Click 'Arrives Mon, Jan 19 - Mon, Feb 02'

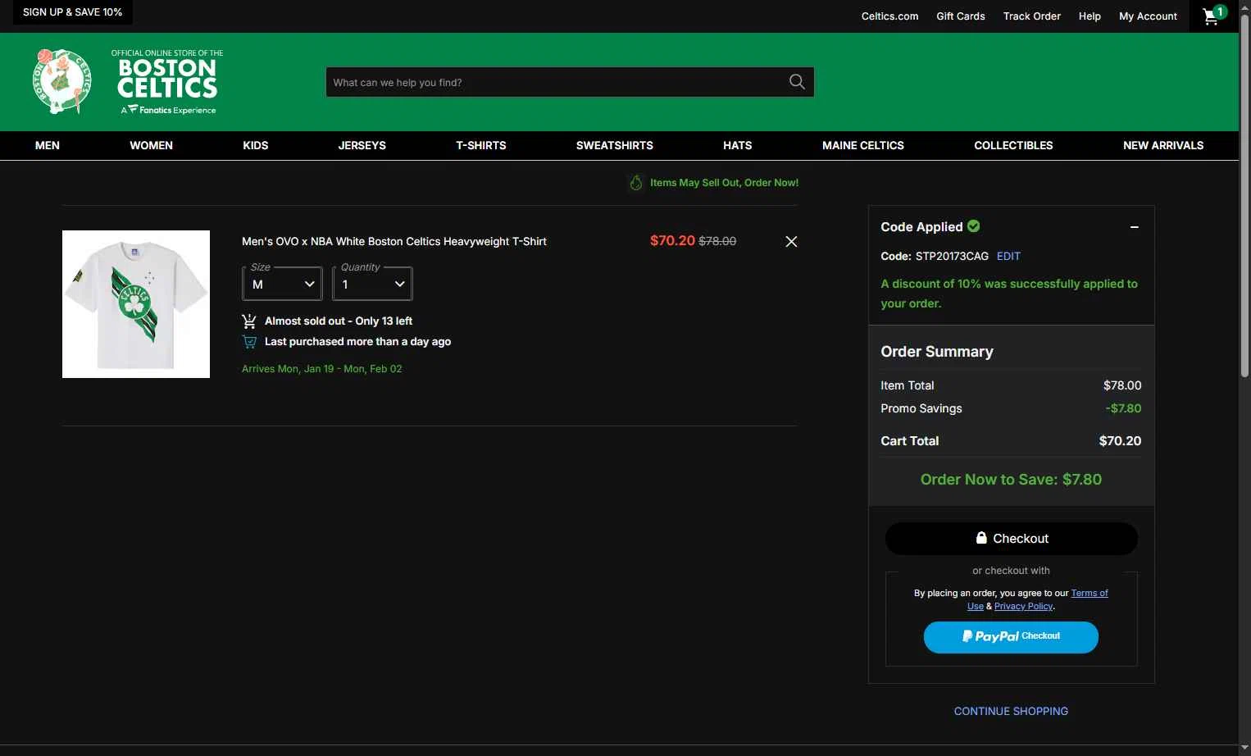pos(321,369)
